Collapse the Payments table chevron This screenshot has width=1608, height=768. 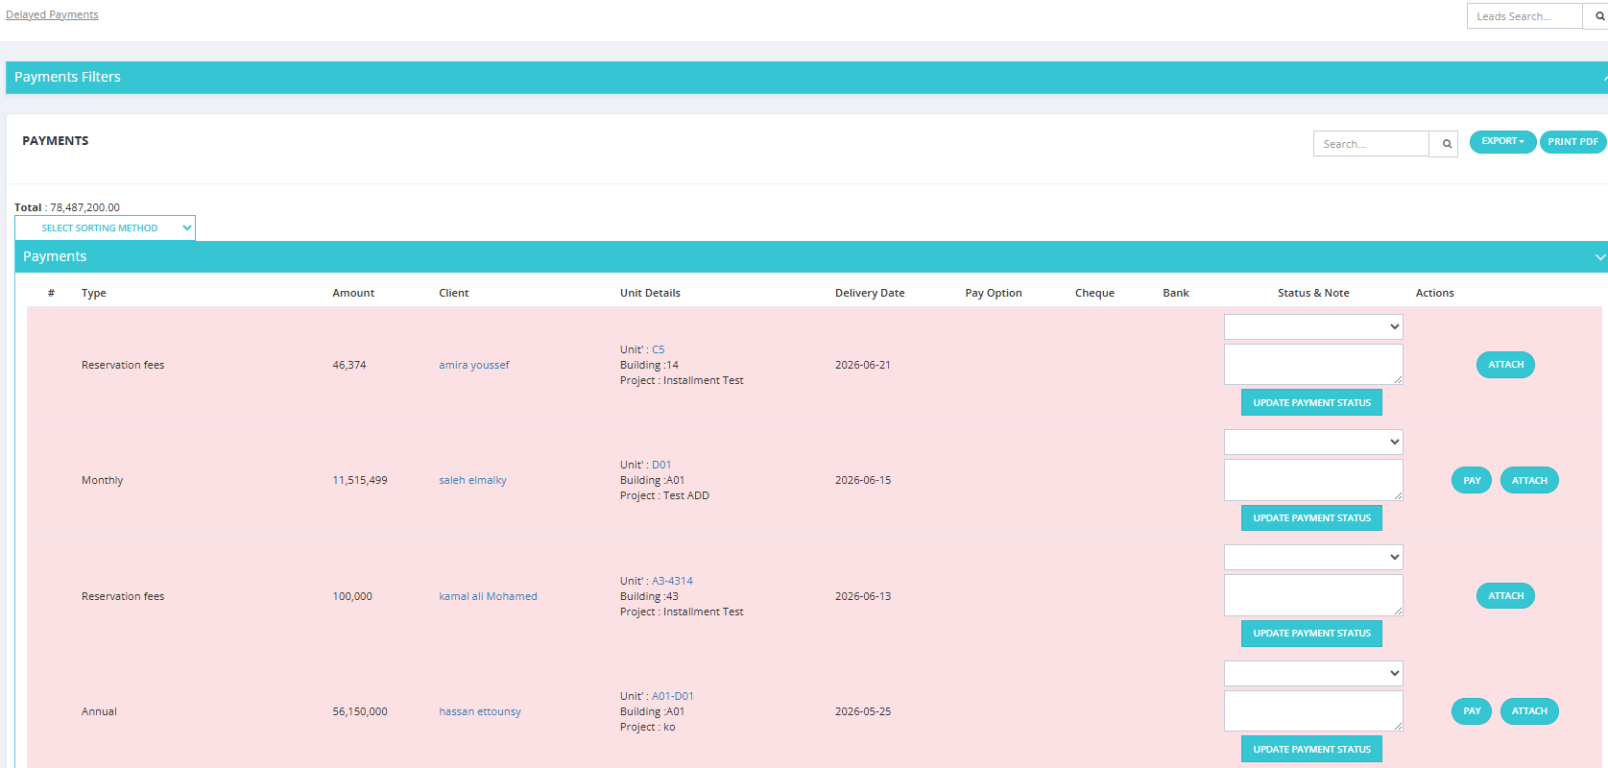(x=1599, y=257)
